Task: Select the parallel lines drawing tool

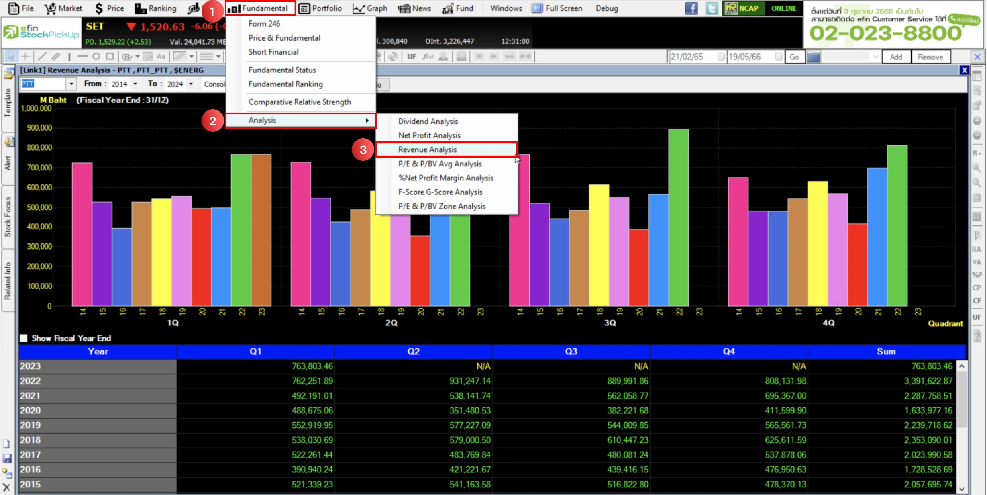Action: tap(56, 57)
